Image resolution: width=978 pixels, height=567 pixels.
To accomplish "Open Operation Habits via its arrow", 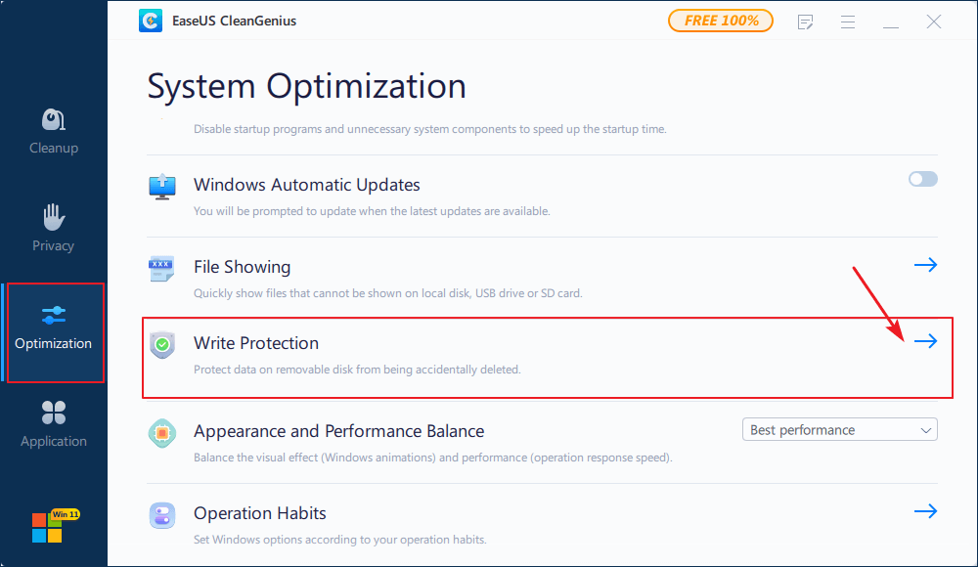I will (925, 510).
